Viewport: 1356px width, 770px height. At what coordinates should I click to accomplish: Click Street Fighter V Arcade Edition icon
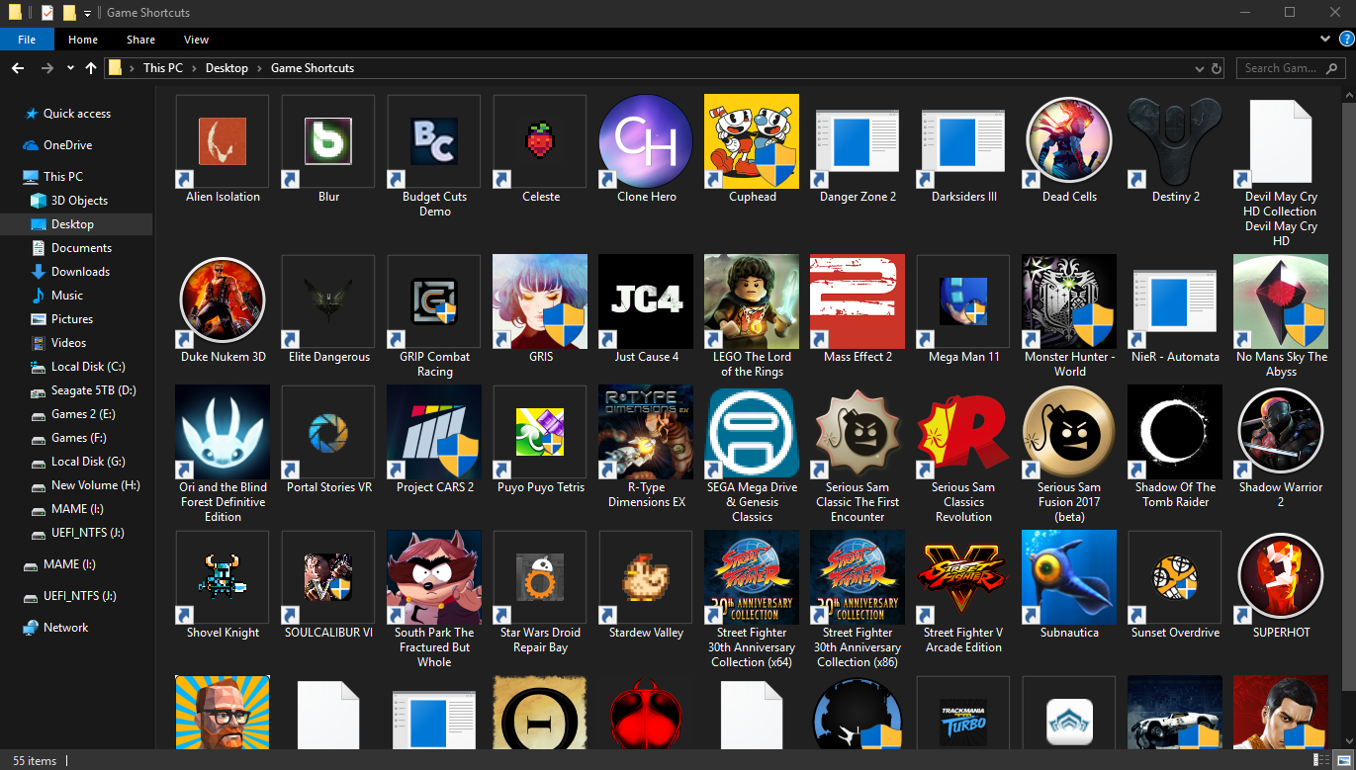[963, 577]
